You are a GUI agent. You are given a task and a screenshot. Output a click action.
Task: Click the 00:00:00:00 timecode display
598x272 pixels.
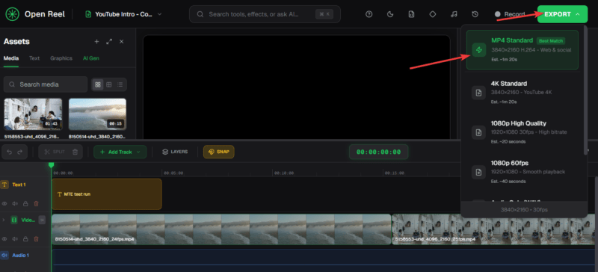tap(378, 152)
